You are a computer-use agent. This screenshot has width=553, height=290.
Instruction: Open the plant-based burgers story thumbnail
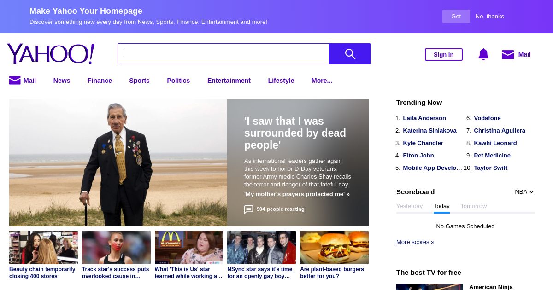(334, 248)
